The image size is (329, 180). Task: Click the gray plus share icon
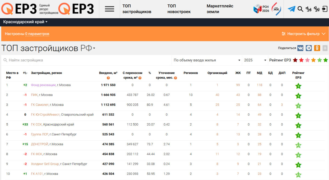pos(325,48)
